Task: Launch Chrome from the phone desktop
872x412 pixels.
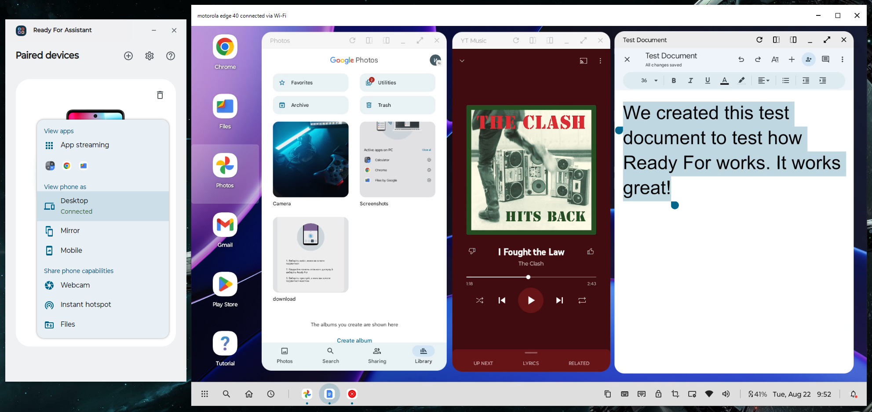Action: click(x=225, y=52)
